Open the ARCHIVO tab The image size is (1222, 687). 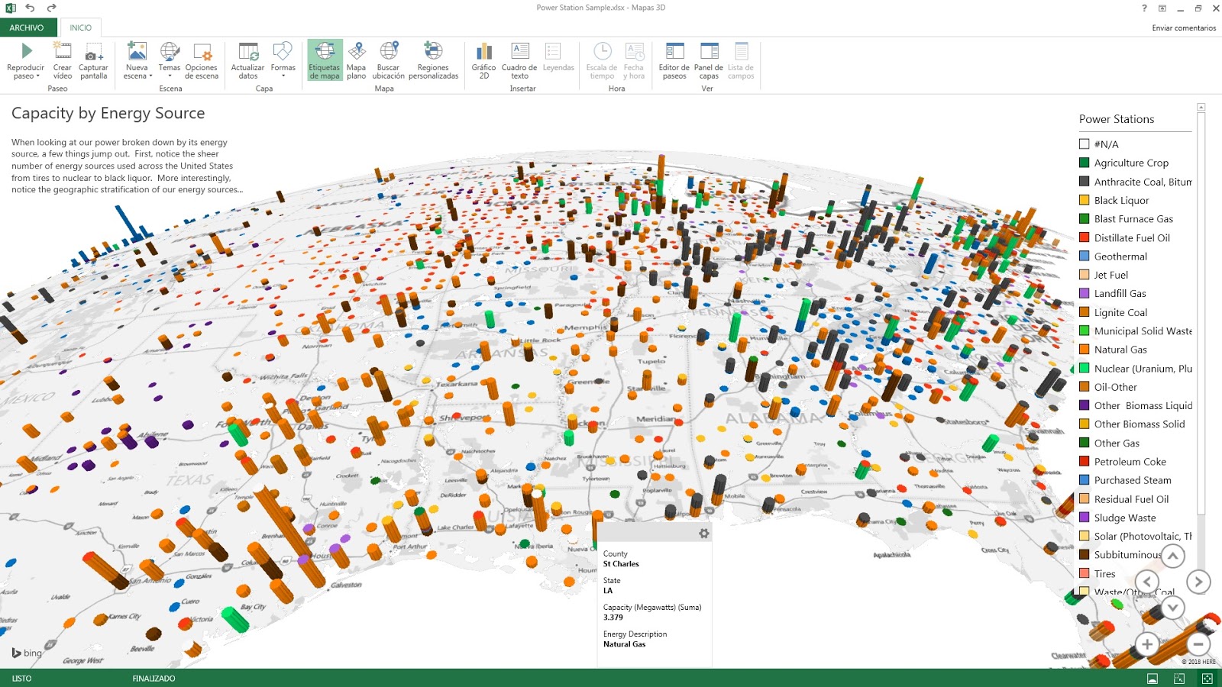point(27,27)
